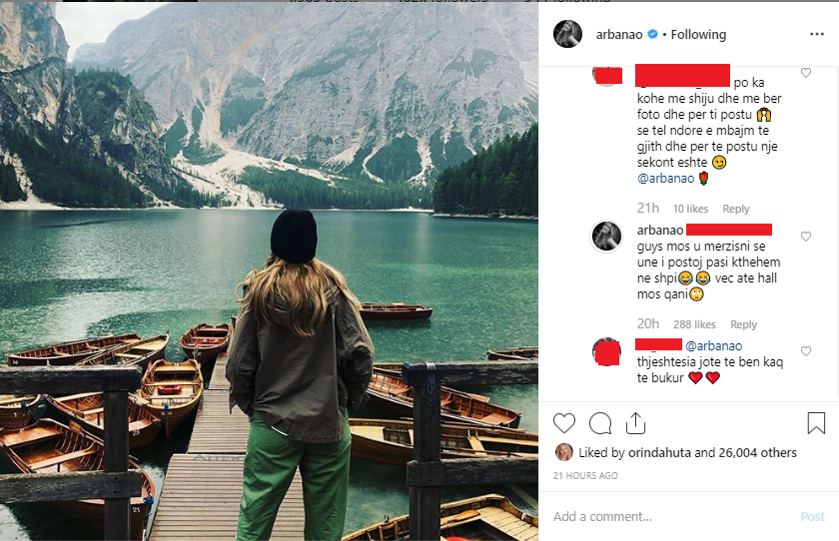Open arbanao's avatar beside her comment
Screen dimensions: 839x541
[x=606, y=236]
